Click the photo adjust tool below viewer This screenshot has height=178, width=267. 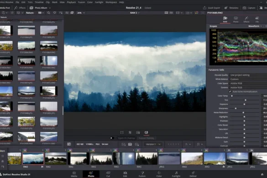(x=138, y=132)
